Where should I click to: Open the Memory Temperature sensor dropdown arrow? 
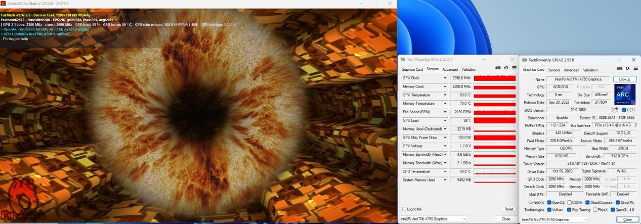coord(445,104)
